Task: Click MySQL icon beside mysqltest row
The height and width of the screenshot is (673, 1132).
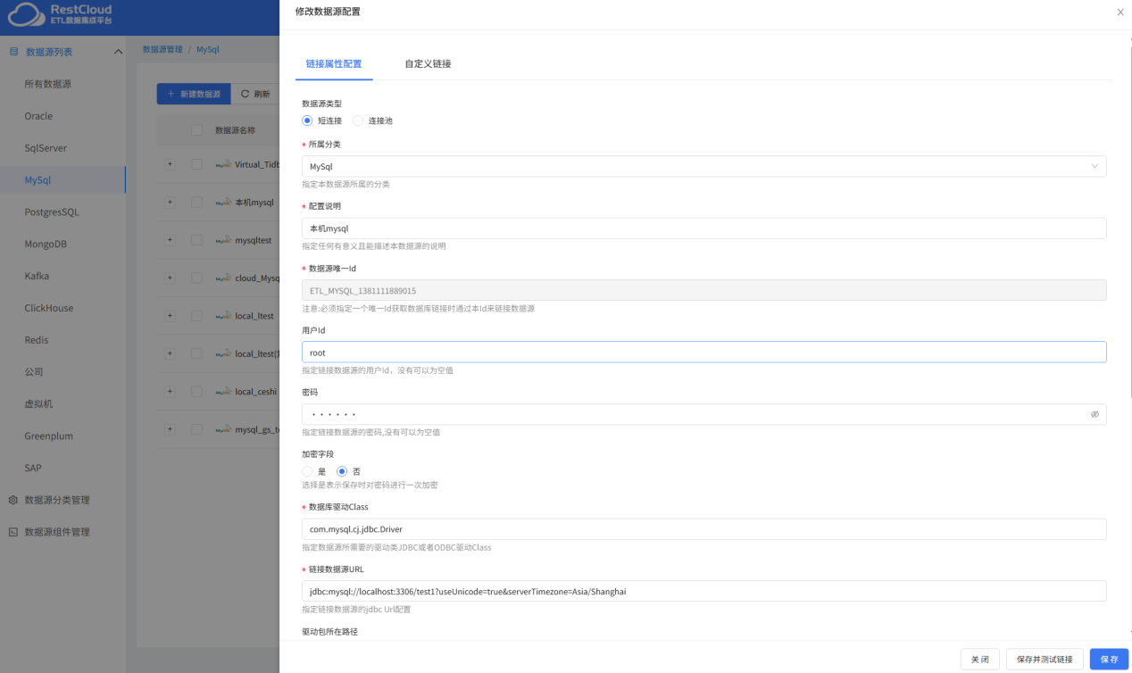Action: [x=223, y=240]
